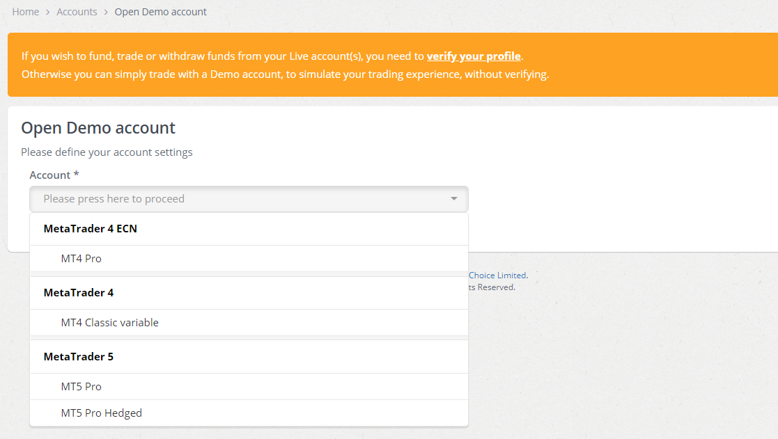Click the Choice Limited footer link
Viewport: 778px width, 439px height.
498,276
